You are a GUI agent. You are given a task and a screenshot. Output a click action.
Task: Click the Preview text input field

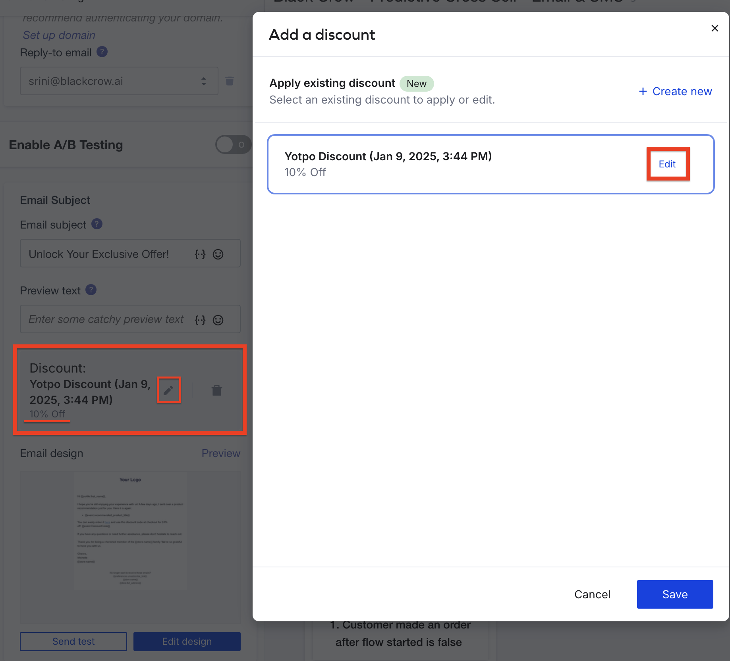[107, 319]
